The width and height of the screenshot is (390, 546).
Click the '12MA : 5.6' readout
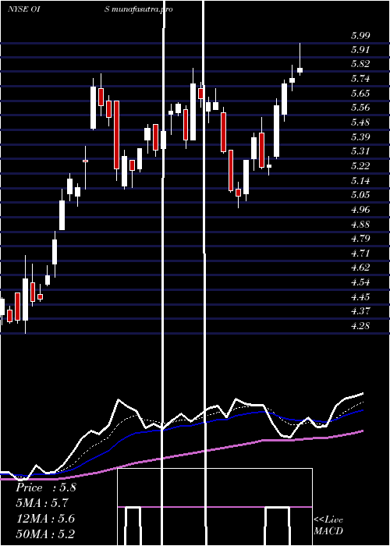tap(45, 519)
